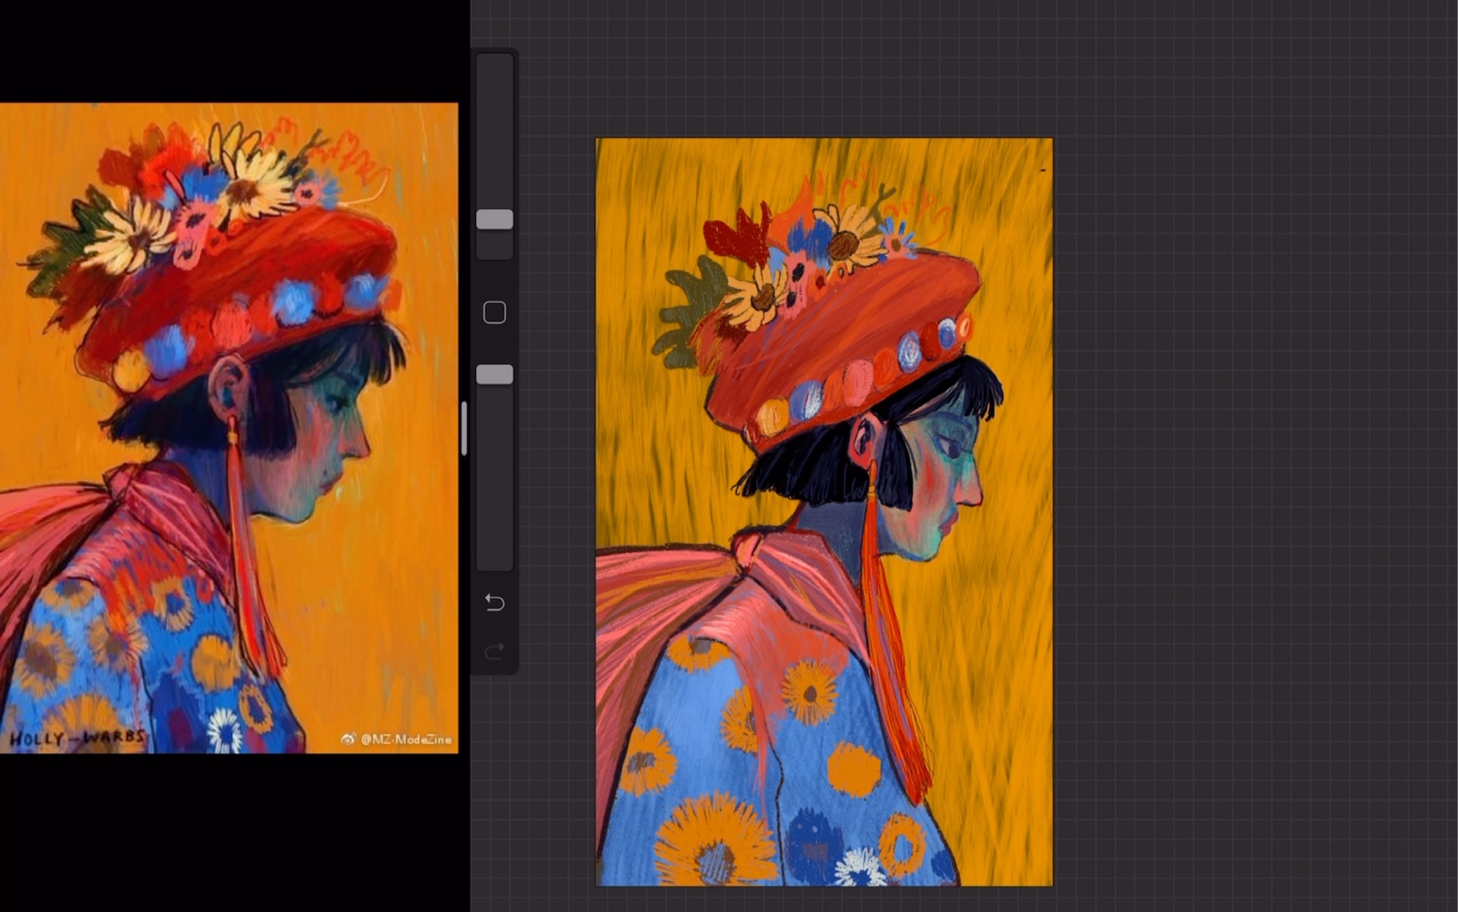Image resolution: width=1458 pixels, height=912 pixels.
Task: Grab the split view divider handle
Action: tap(463, 428)
